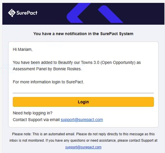Screen dimensions: 165x153
Task: Click the SurePact diamond logo icon
Action: pos(12,13)
